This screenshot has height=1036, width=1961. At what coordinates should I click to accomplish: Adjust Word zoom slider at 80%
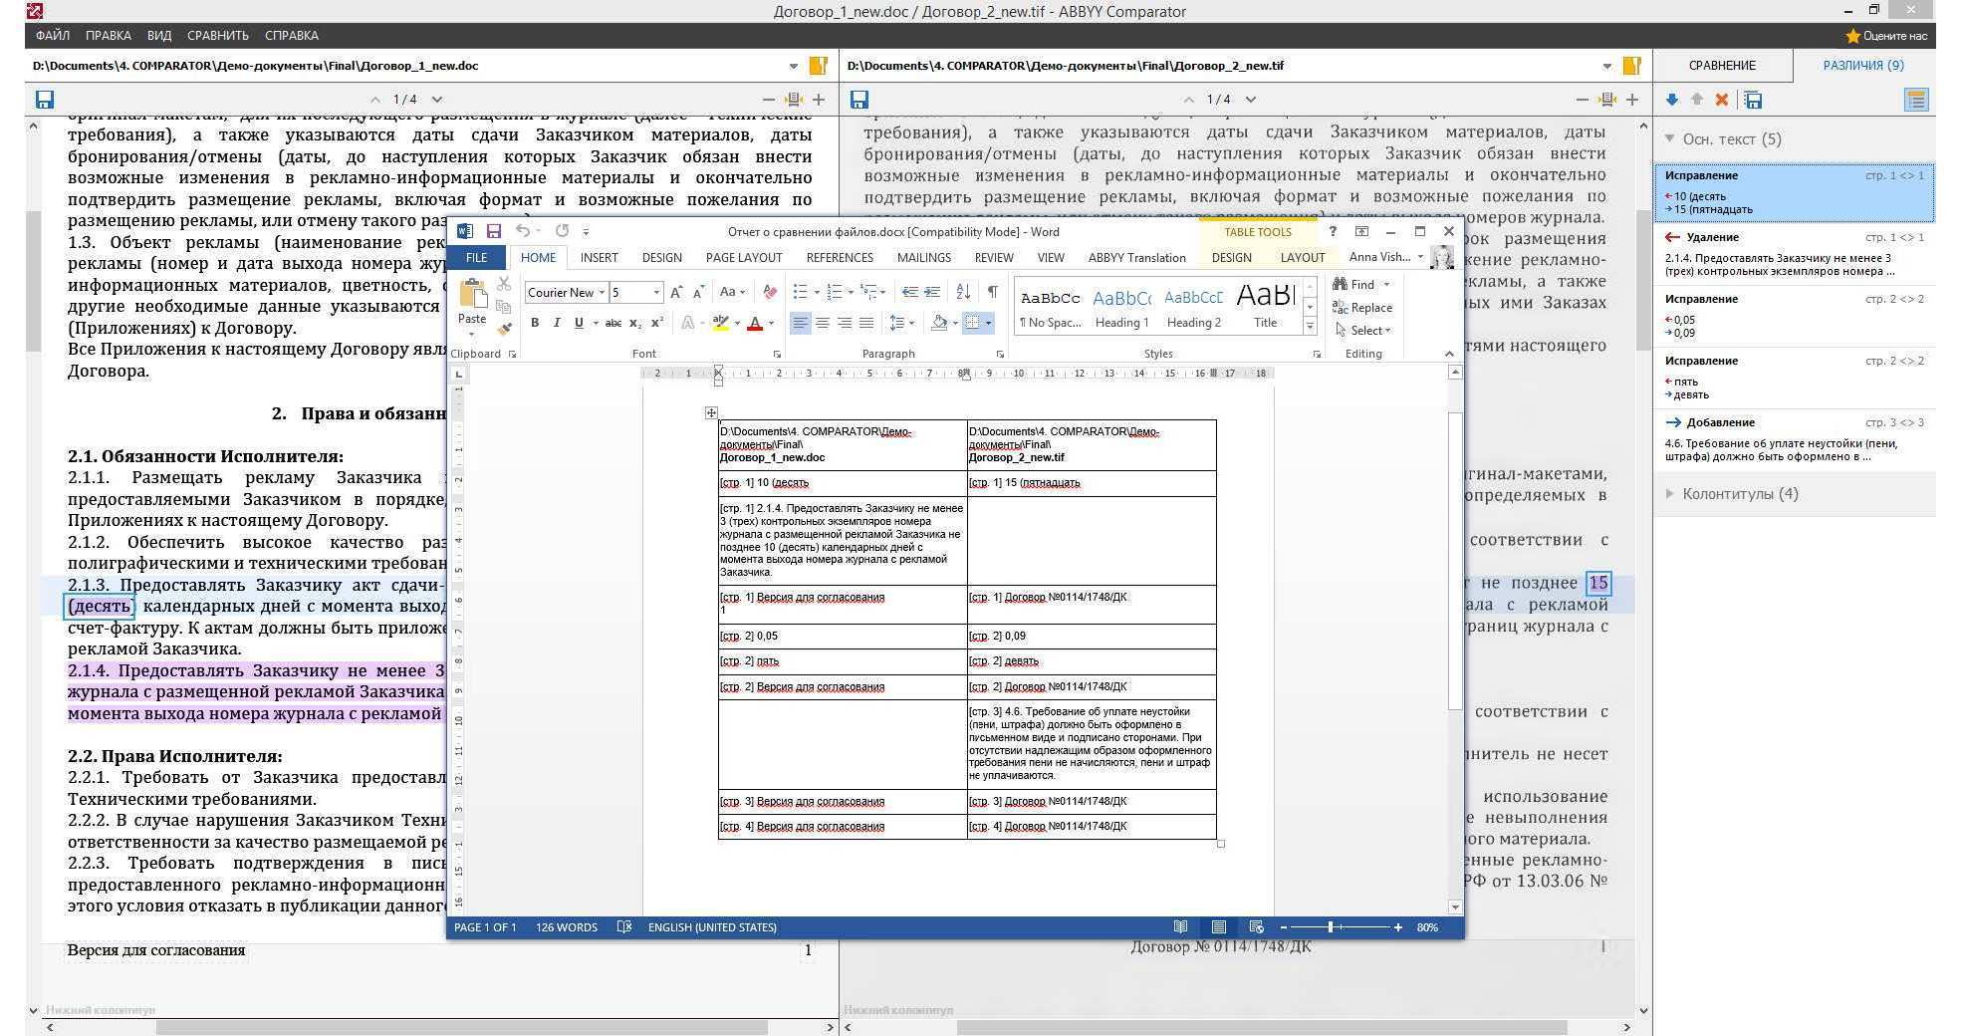pos(1330,927)
